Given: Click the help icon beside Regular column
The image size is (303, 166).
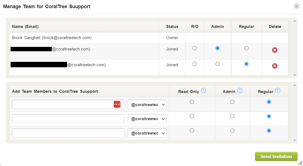Looking at the screenshot, I should coord(278,91).
